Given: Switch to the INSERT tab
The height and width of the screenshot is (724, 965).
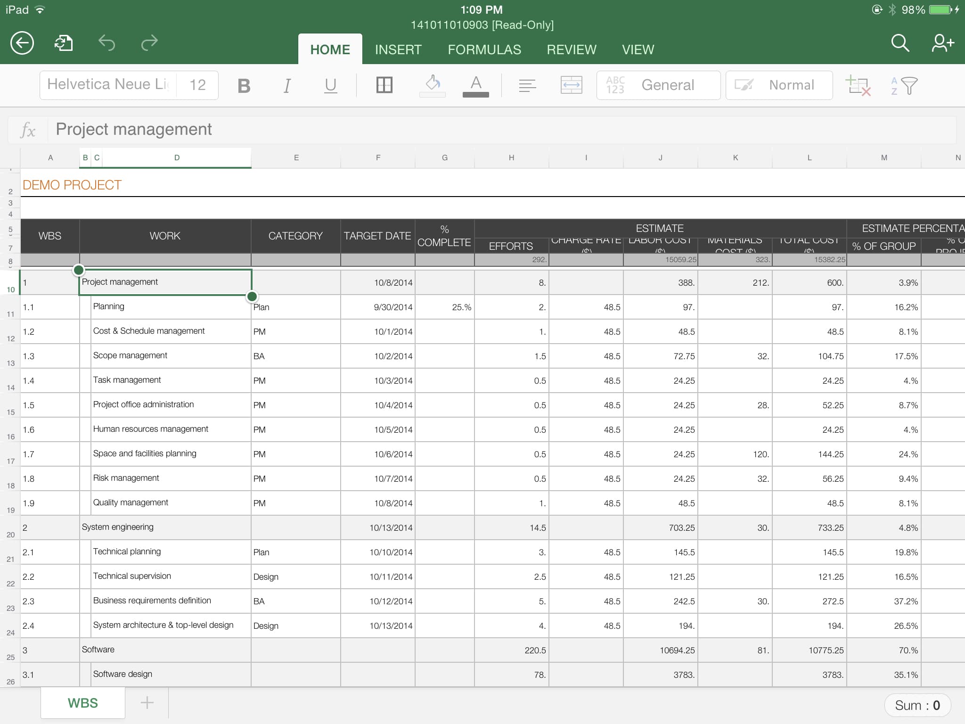Looking at the screenshot, I should click(x=398, y=49).
